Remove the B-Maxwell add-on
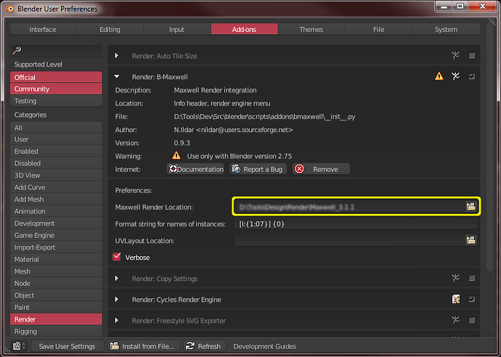Screen dimensions: 501x357 (321, 169)
